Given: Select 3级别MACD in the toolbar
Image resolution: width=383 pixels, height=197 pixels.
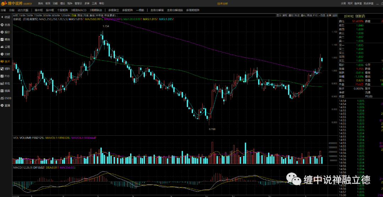Looking at the screenshot, I should click(x=79, y=10).
